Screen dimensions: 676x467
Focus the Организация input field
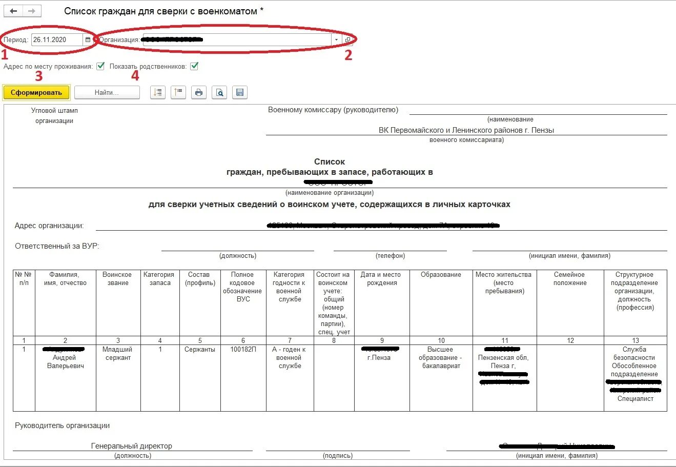click(237, 39)
